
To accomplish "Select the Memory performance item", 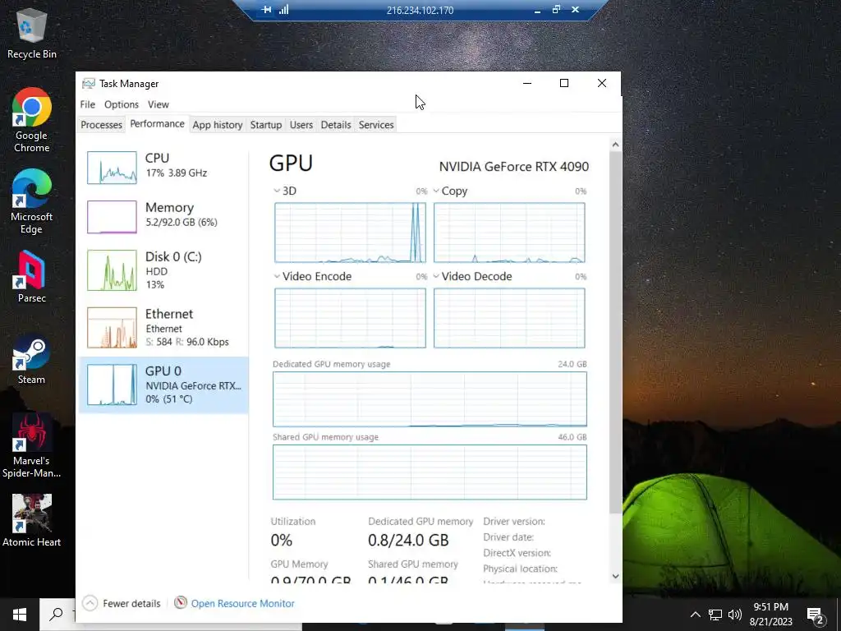I will [x=163, y=216].
